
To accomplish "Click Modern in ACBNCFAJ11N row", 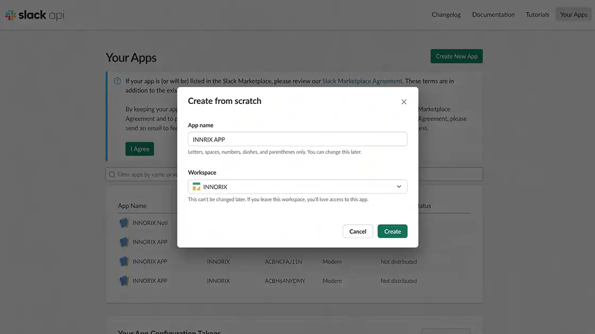I will [x=332, y=262].
